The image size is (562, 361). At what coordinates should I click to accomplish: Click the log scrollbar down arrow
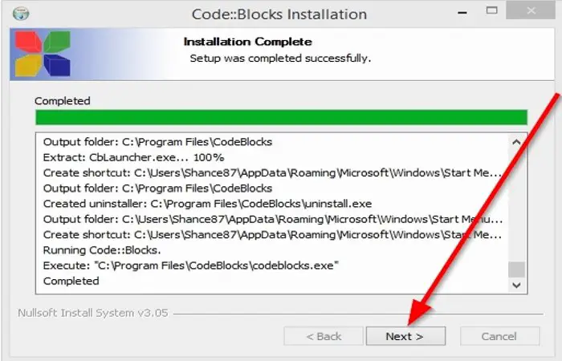516,285
